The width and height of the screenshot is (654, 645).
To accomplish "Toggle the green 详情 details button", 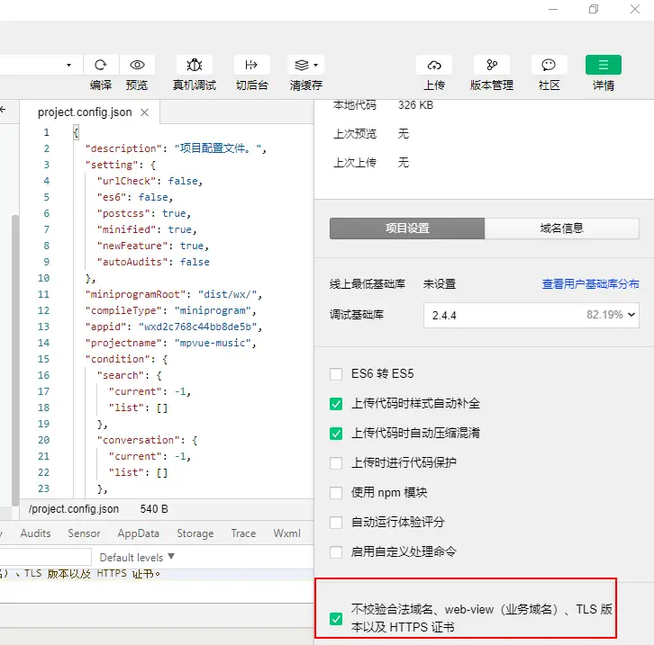I will click(x=604, y=65).
